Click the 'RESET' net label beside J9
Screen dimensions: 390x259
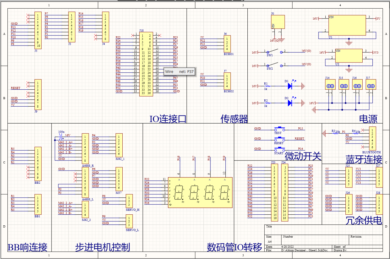16,88
